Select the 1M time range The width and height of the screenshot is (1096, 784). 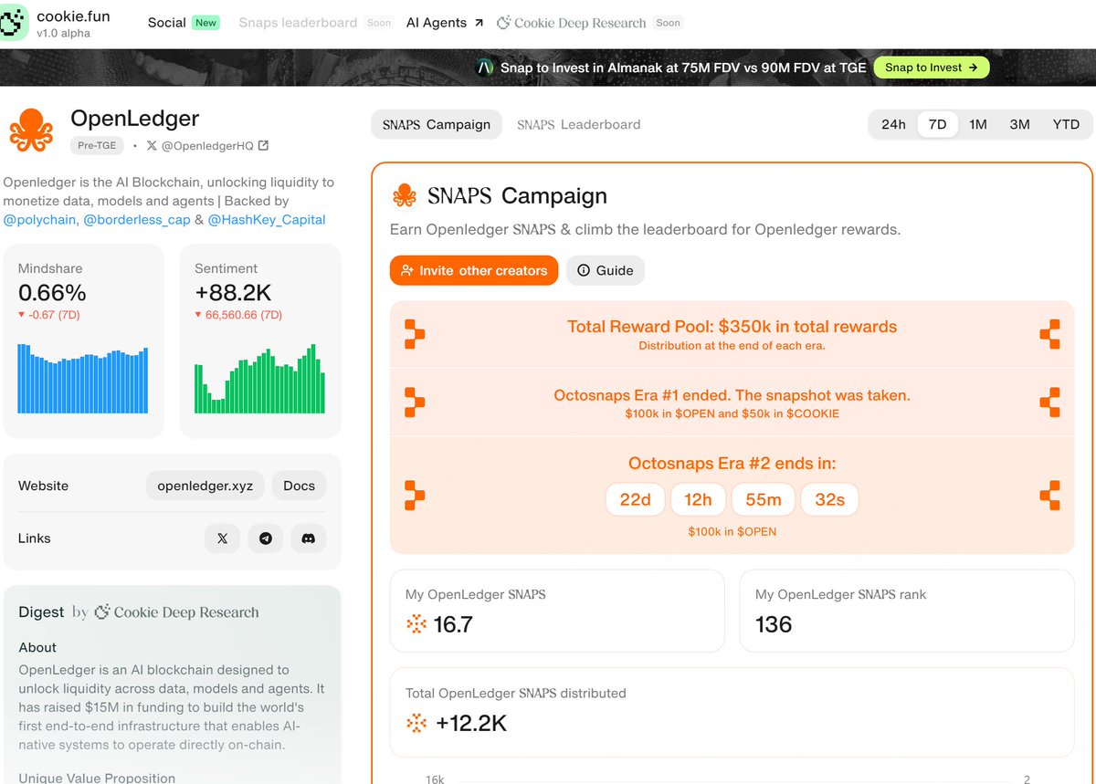tap(978, 125)
